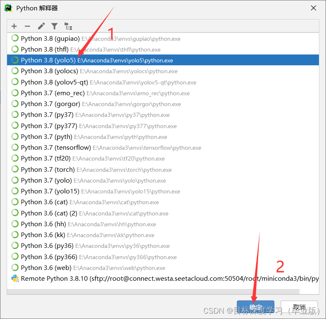Select Python 3.7 (tf20) interpreter
326x319 pixels.
coord(163,158)
